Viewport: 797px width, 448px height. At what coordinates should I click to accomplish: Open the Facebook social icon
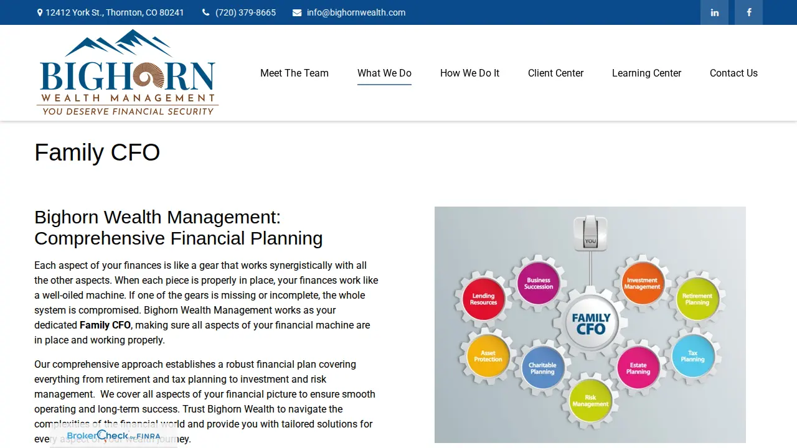click(748, 12)
